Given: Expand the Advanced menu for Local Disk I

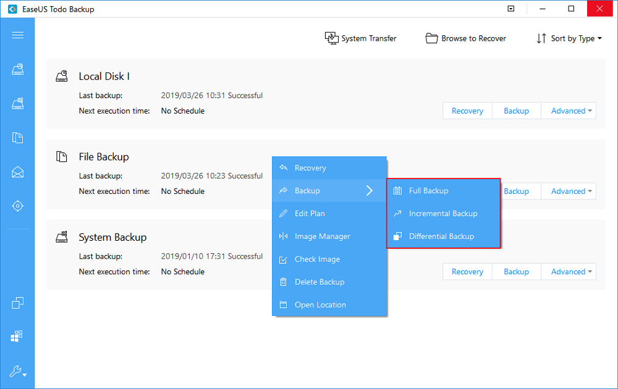Looking at the screenshot, I should pyautogui.click(x=568, y=111).
